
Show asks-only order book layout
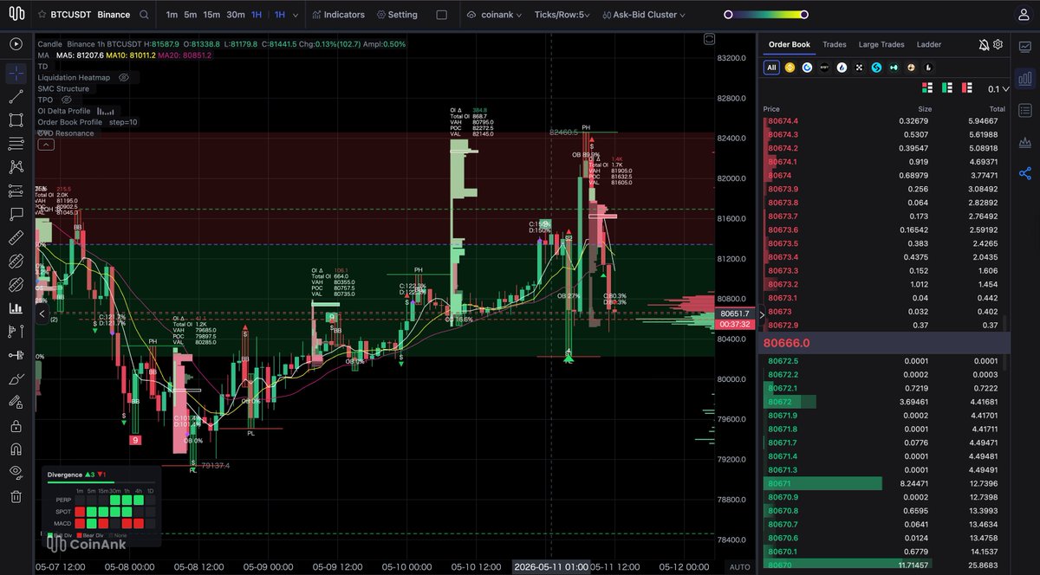tap(967, 88)
